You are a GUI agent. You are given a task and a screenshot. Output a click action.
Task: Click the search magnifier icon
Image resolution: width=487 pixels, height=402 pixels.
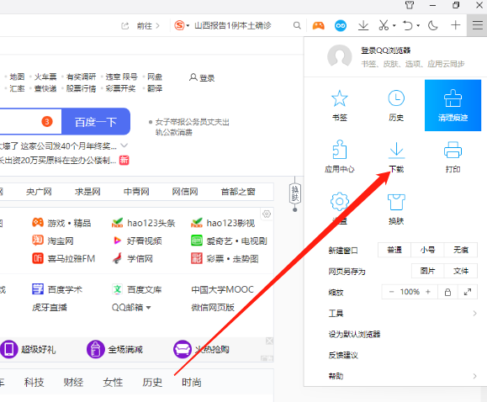coord(297,25)
